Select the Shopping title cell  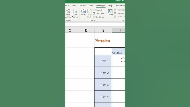103,40
